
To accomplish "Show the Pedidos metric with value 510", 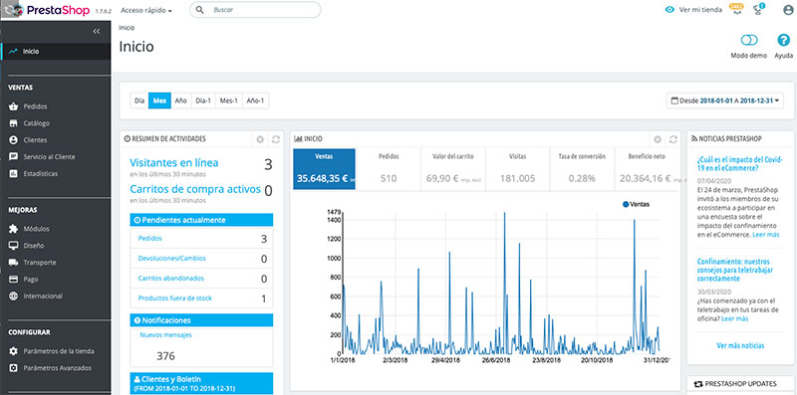I will point(389,169).
